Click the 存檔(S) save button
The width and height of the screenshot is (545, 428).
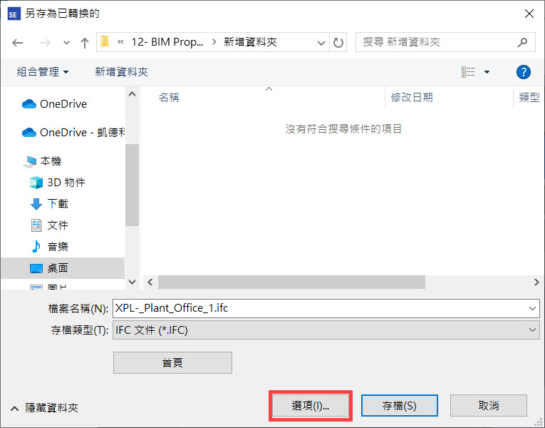click(400, 405)
